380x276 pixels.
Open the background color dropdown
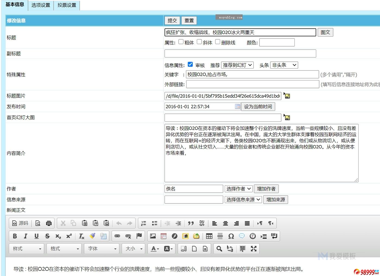pyautogui.click(x=168, y=249)
